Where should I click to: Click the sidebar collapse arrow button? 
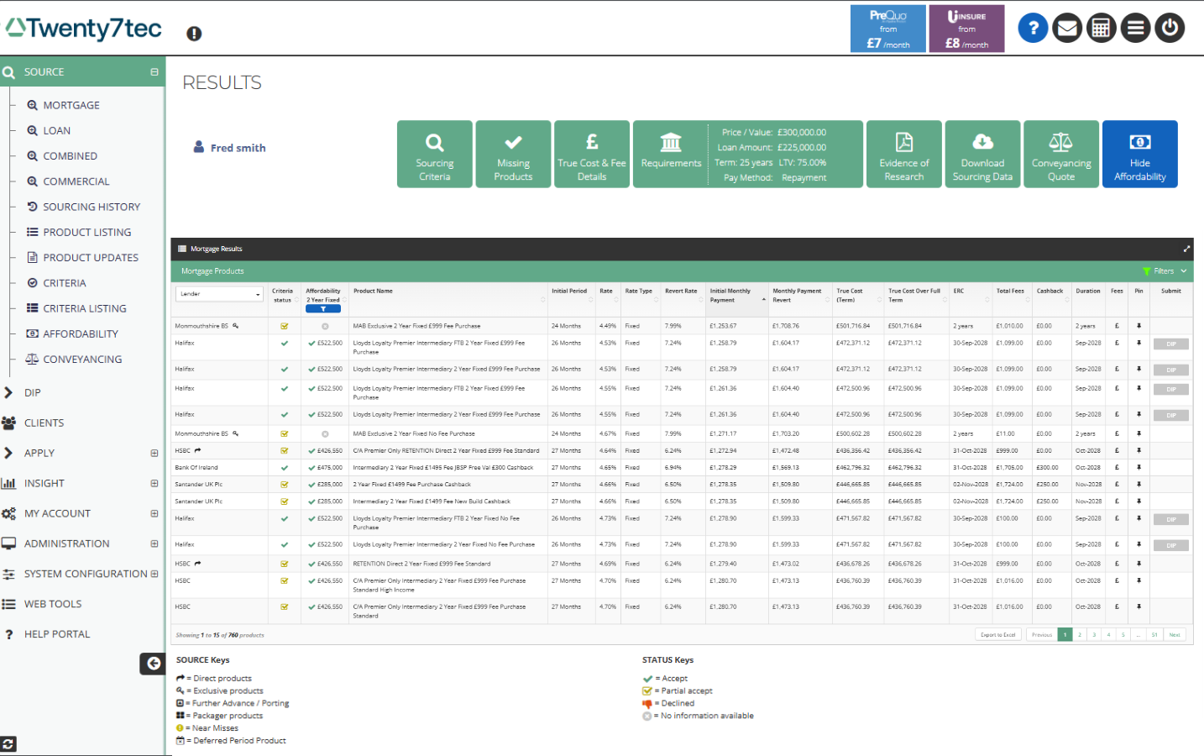153,664
